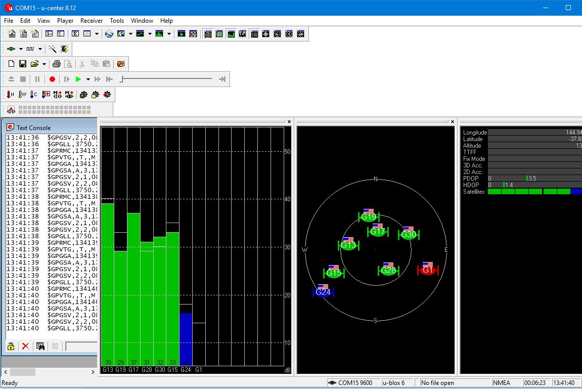
Task: Select the red G1 satellite in sky view
Action: point(428,270)
